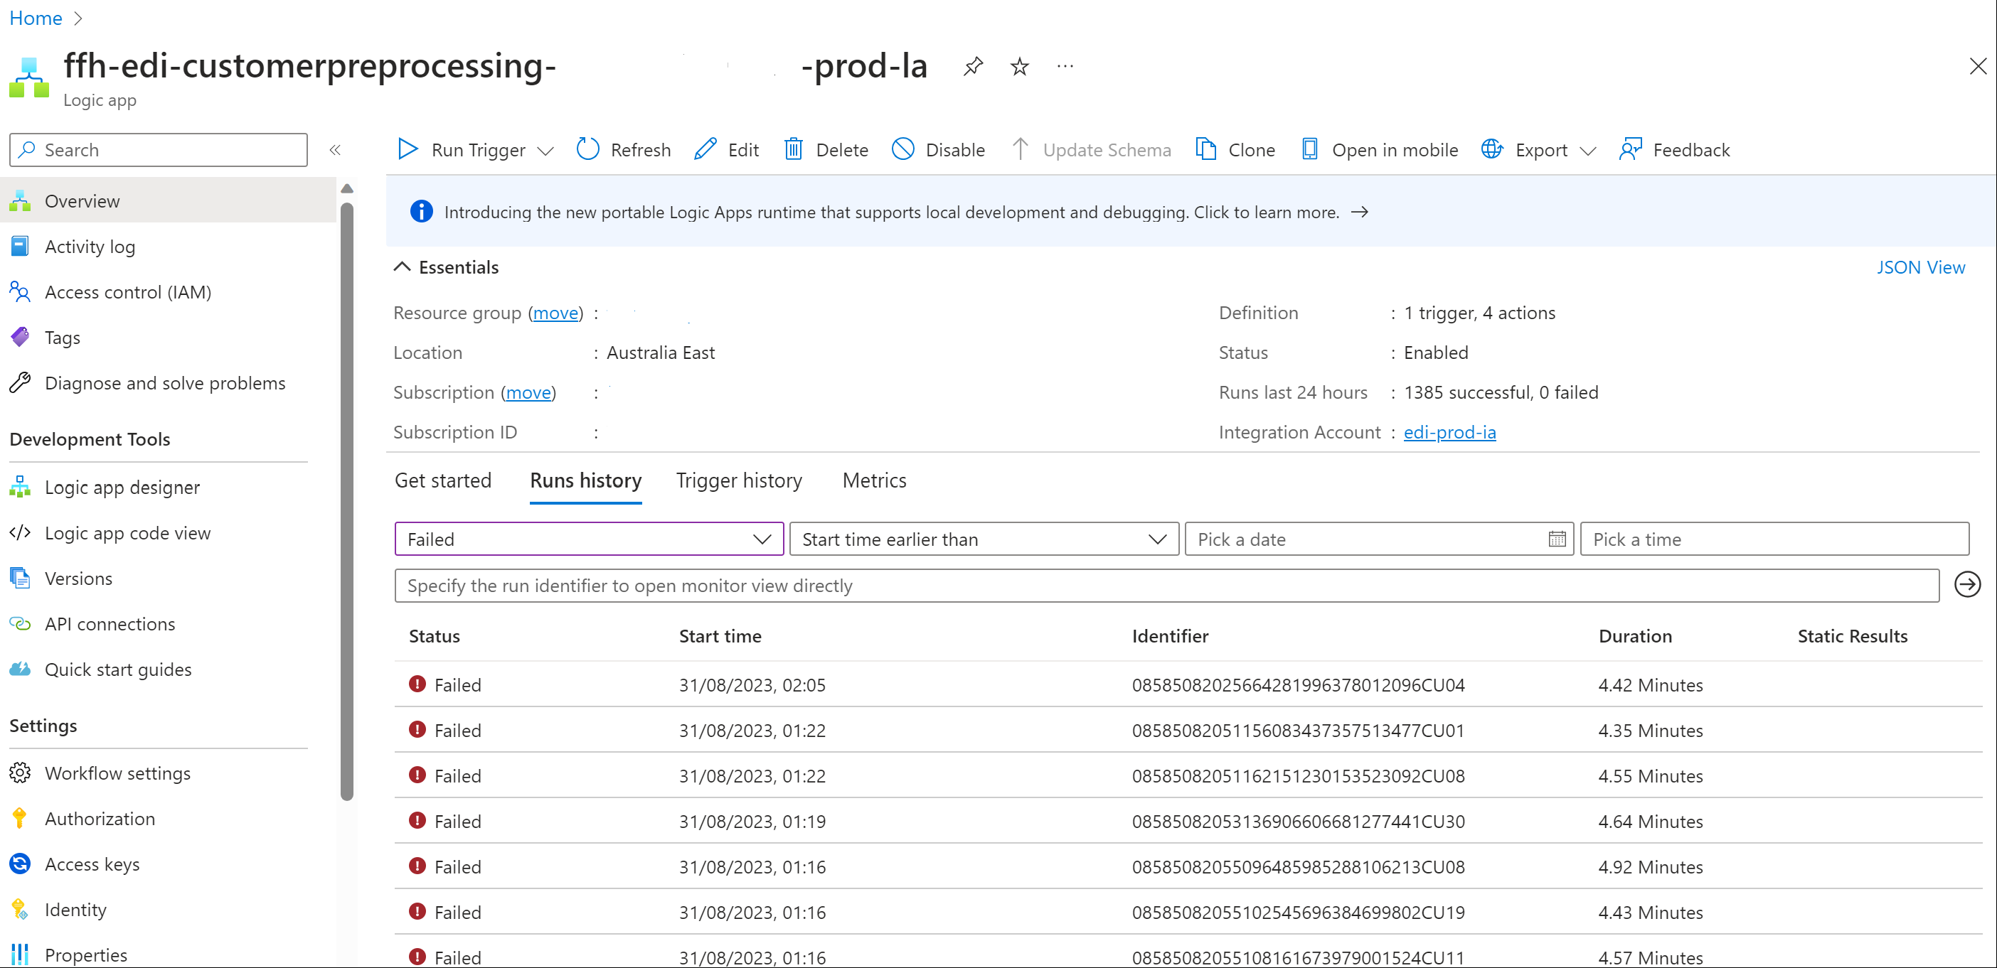Open failed run identifier ending CU19
The width and height of the screenshot is (1997, 968).
pyautogui.click(x=1188, y=913)
